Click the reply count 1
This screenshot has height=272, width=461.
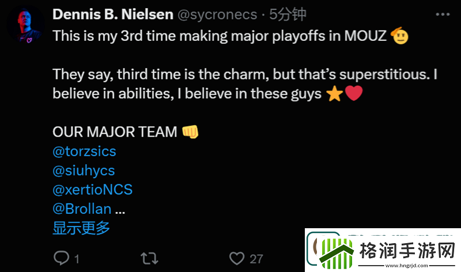[x=77, y=259]
